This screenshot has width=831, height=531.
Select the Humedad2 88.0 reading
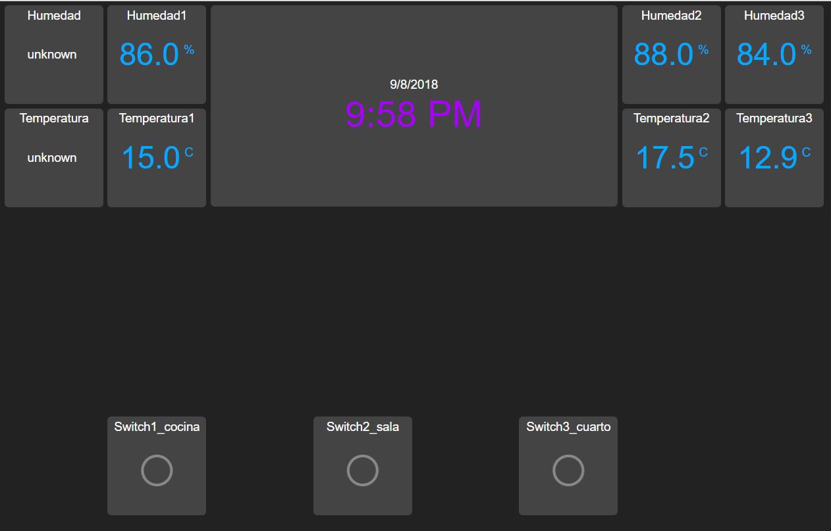[x=663, y=55]
